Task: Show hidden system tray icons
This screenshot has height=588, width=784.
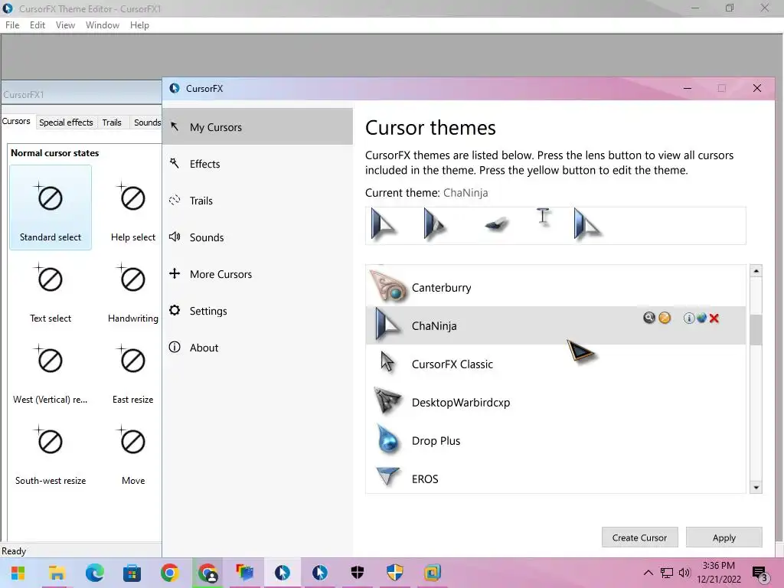Action: [648, 573]
